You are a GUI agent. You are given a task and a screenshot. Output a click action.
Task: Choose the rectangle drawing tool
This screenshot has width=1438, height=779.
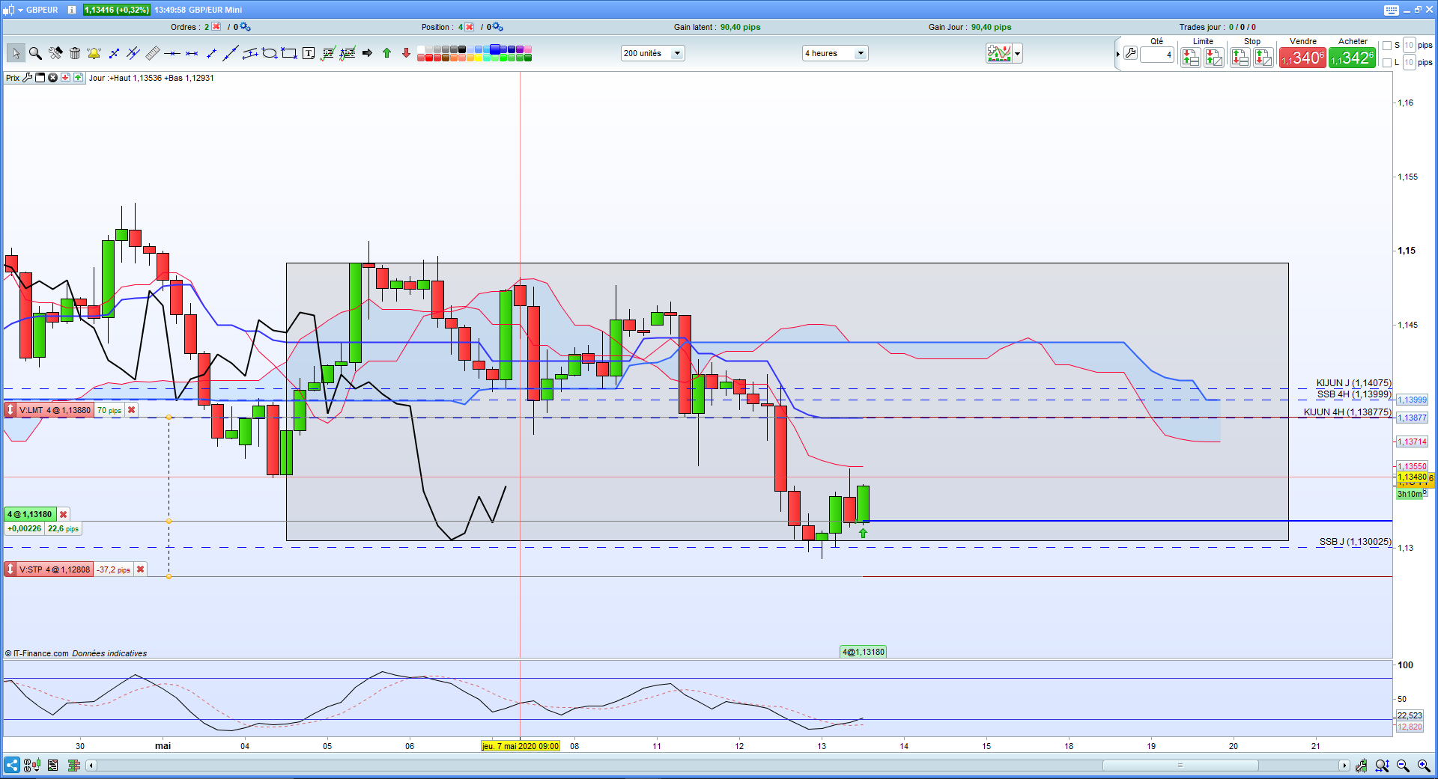(x=289, y=53)
